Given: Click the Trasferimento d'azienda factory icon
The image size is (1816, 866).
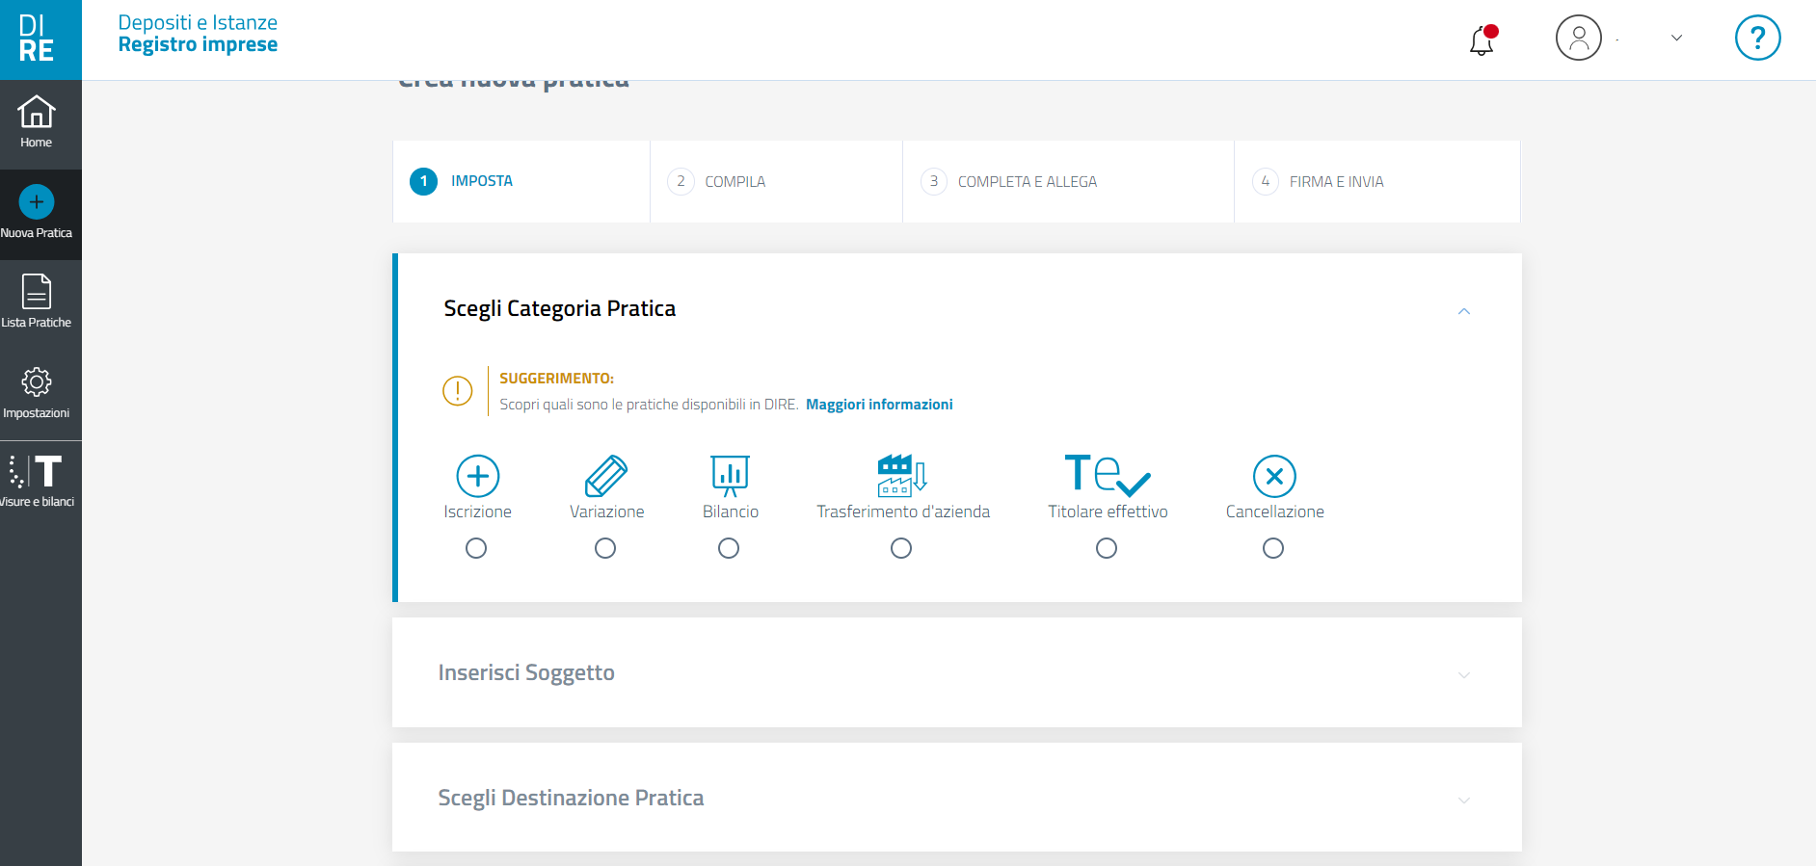Looking at the screenshot, I should pos(902,476).
